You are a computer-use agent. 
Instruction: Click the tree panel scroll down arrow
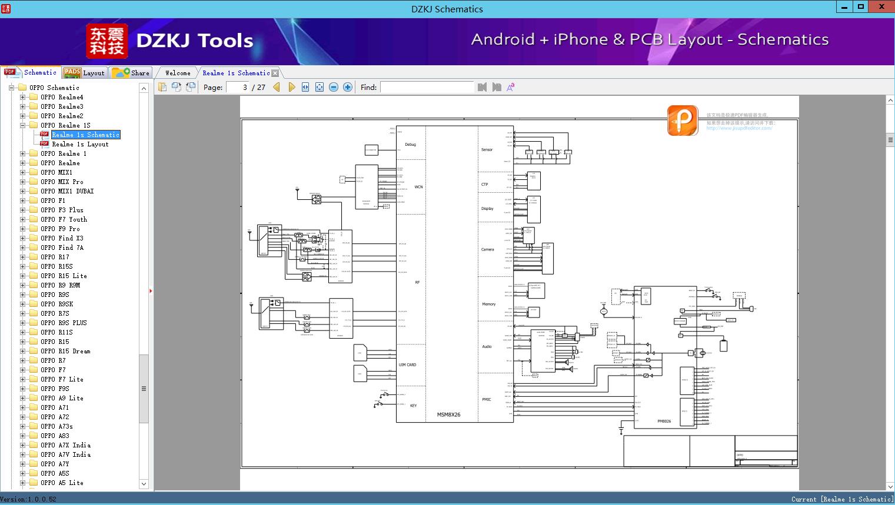[144, 484]
